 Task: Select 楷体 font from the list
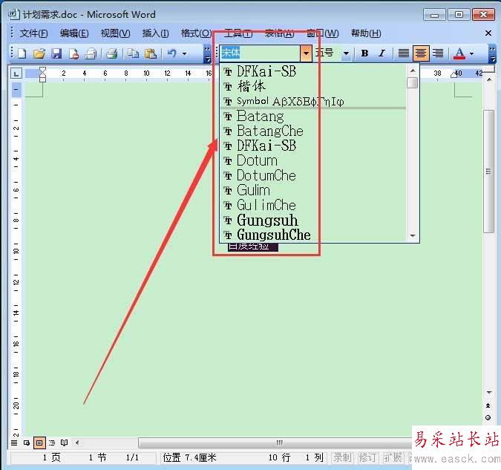(313, 86)
